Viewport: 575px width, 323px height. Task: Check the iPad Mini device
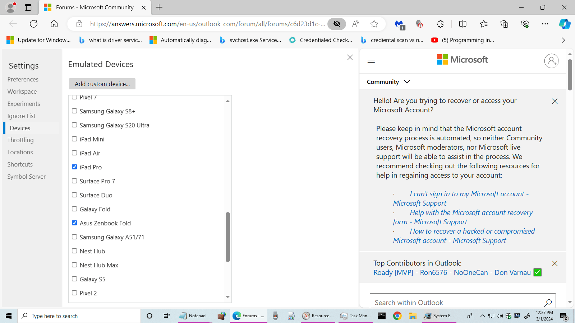click(x=74, y=139)
